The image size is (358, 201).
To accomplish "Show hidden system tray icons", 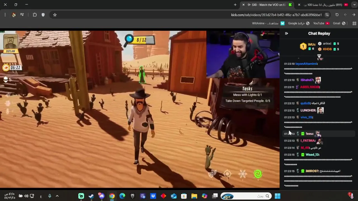I will pyautogui.click(x=57, y=196).
